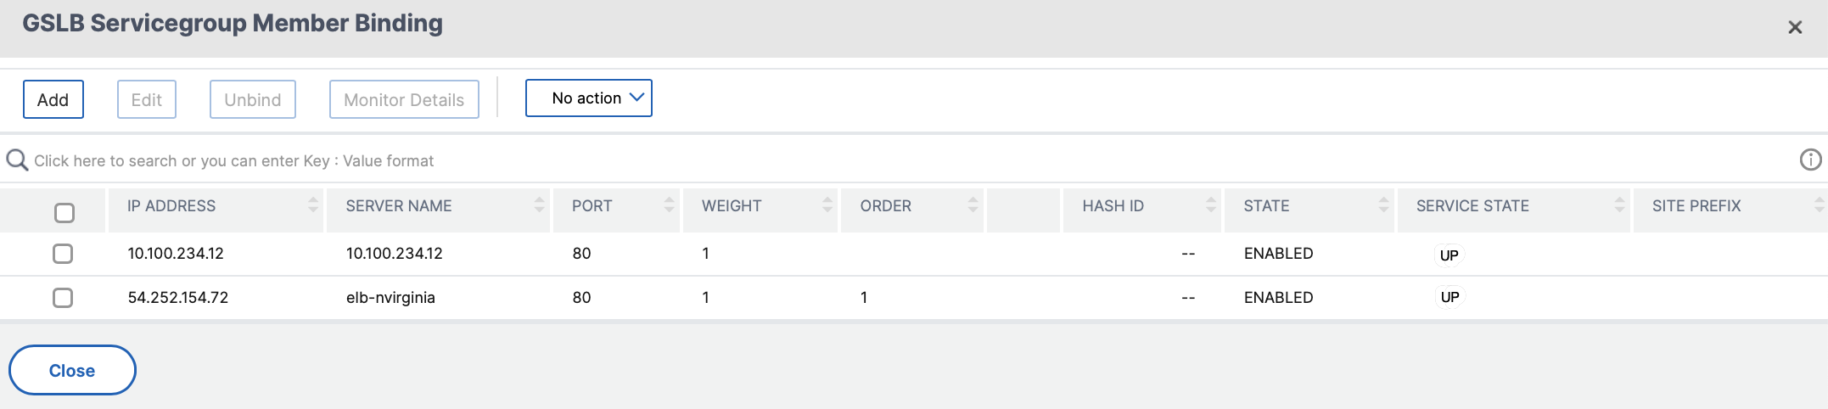This screenshot has height=409, width=1828.
Task: Click the SERVICE STATE column header
Action: [x=1472, y=205]
